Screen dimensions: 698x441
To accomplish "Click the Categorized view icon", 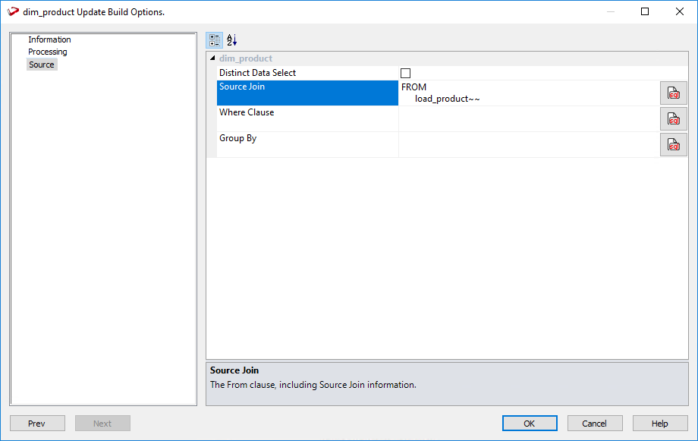I will (215, 40).
